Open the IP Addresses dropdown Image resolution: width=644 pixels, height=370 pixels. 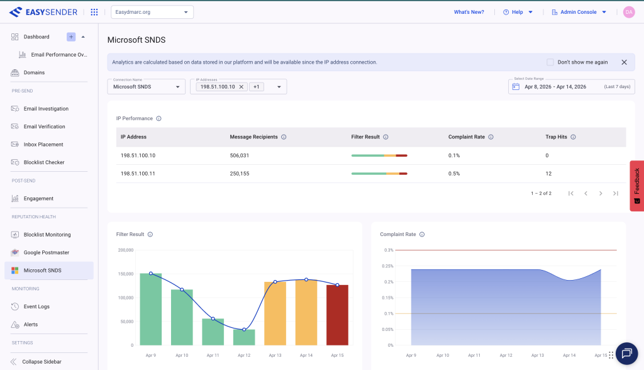click(279, 87)
